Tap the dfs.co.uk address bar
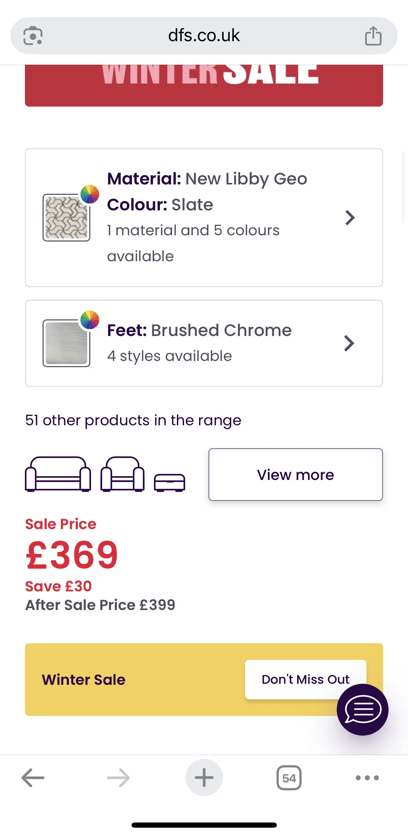 point(204,36)
